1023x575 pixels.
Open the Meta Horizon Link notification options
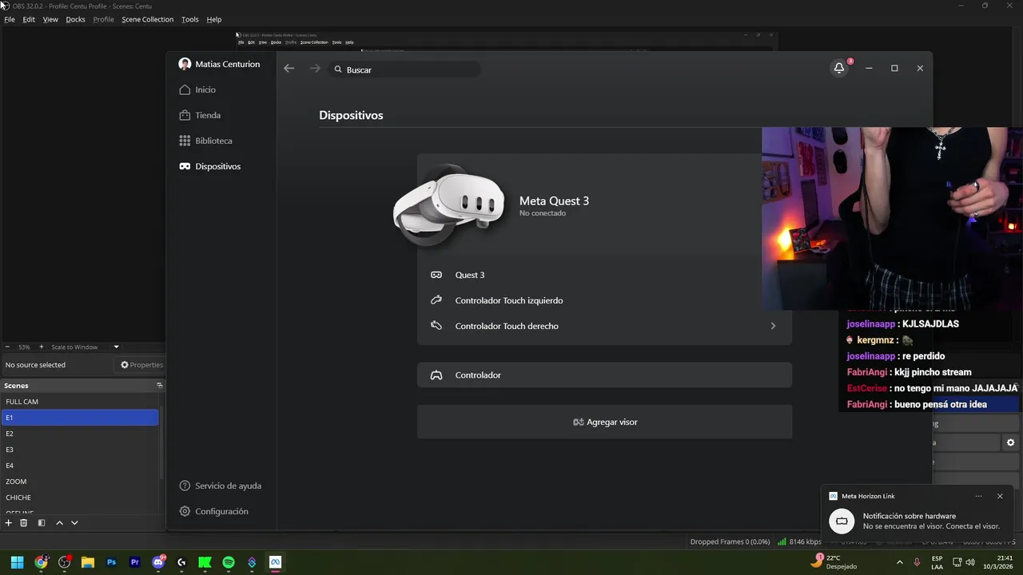pos(978,496)
